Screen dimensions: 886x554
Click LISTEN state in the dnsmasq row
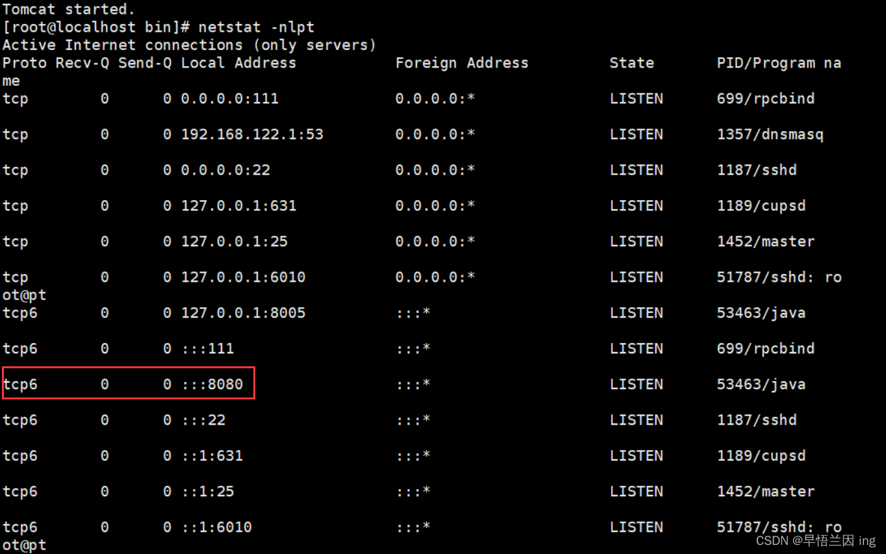(636, 134)
